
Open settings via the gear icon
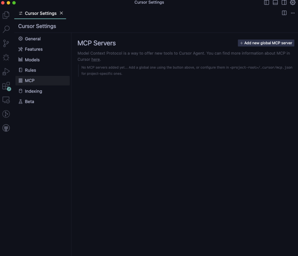(293, 2)
